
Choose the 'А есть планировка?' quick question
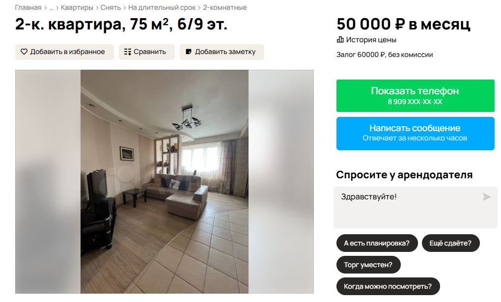(x=377, y=243)
